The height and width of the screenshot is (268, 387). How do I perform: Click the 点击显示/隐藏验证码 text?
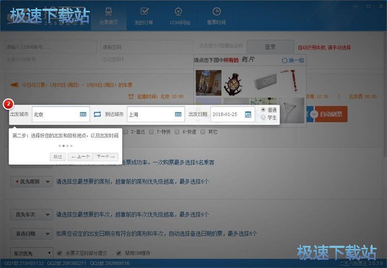pyautogui.click(x=221, y=45)
